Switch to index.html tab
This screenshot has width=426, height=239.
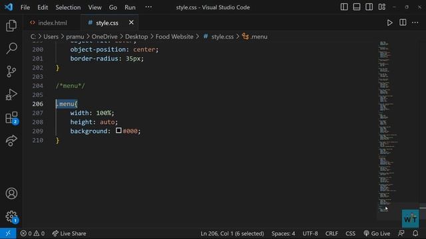tap(52, 23)
